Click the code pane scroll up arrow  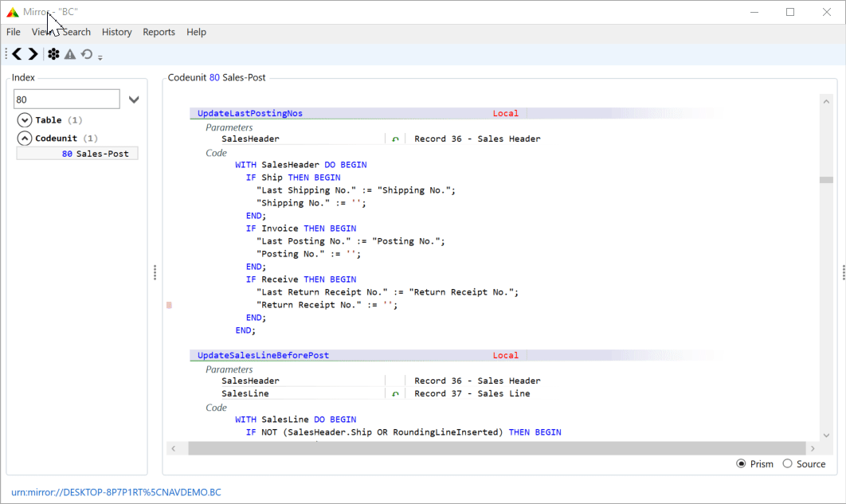(826, 101)
